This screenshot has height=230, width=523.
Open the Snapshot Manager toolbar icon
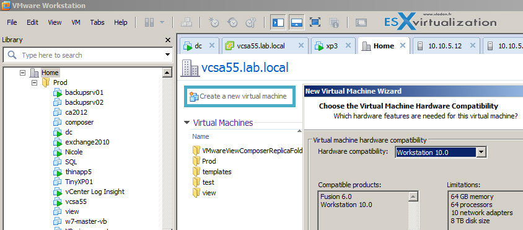250,22
